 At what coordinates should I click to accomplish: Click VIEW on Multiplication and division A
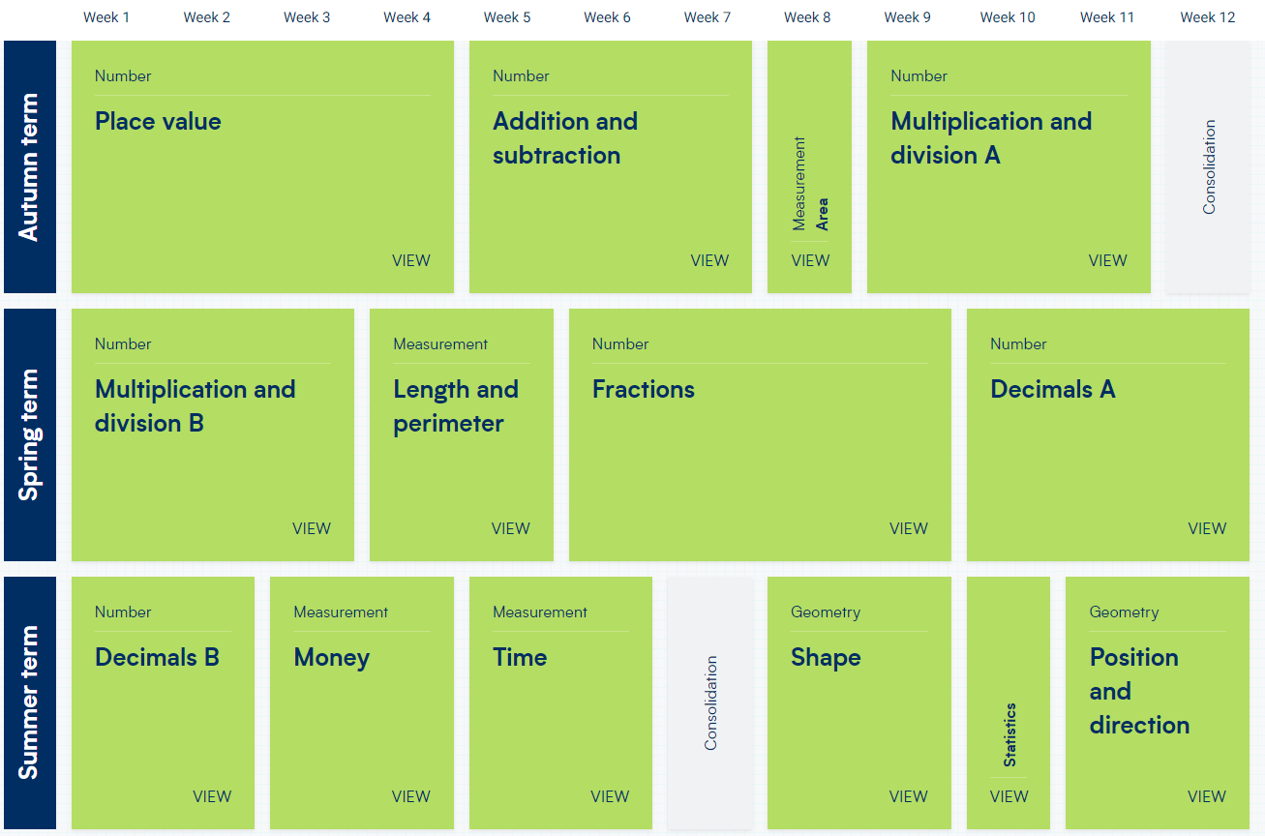point(1108,260)
